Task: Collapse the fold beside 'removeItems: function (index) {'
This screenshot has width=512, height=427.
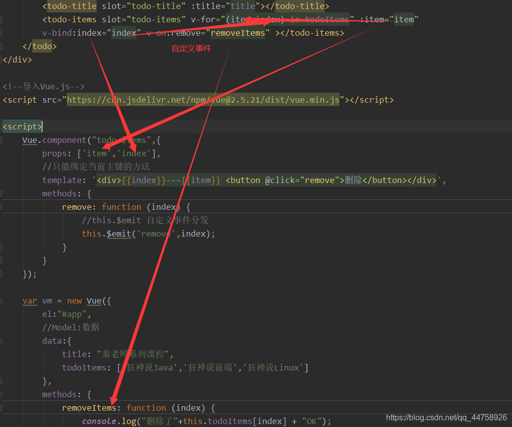Action: [x=1, y=408]
